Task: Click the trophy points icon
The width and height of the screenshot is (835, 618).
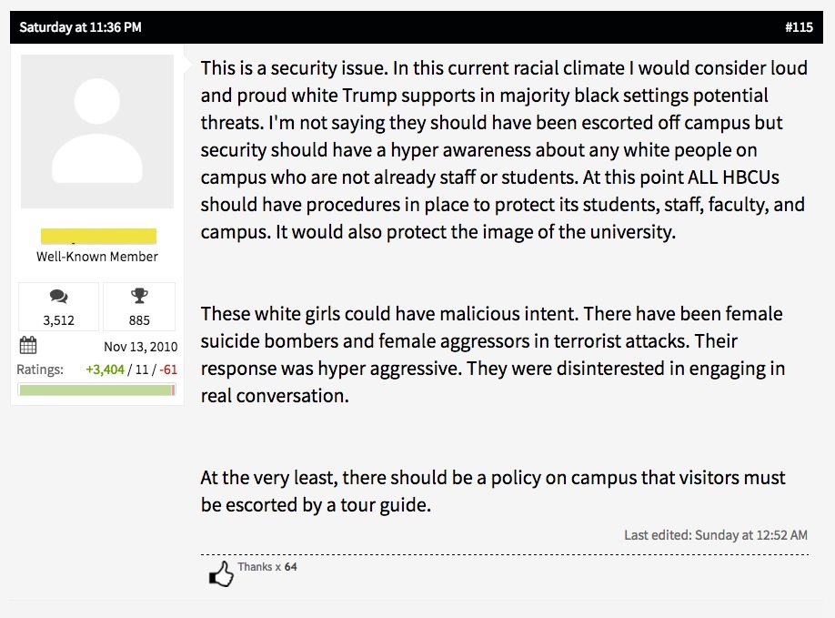Action: [139, 296]
